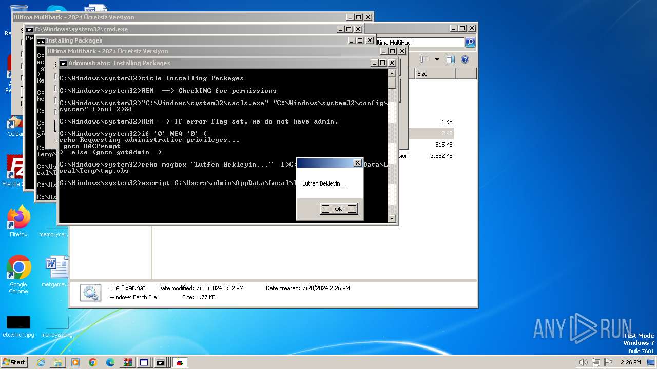Open the view options dropdown arrow

437,59
